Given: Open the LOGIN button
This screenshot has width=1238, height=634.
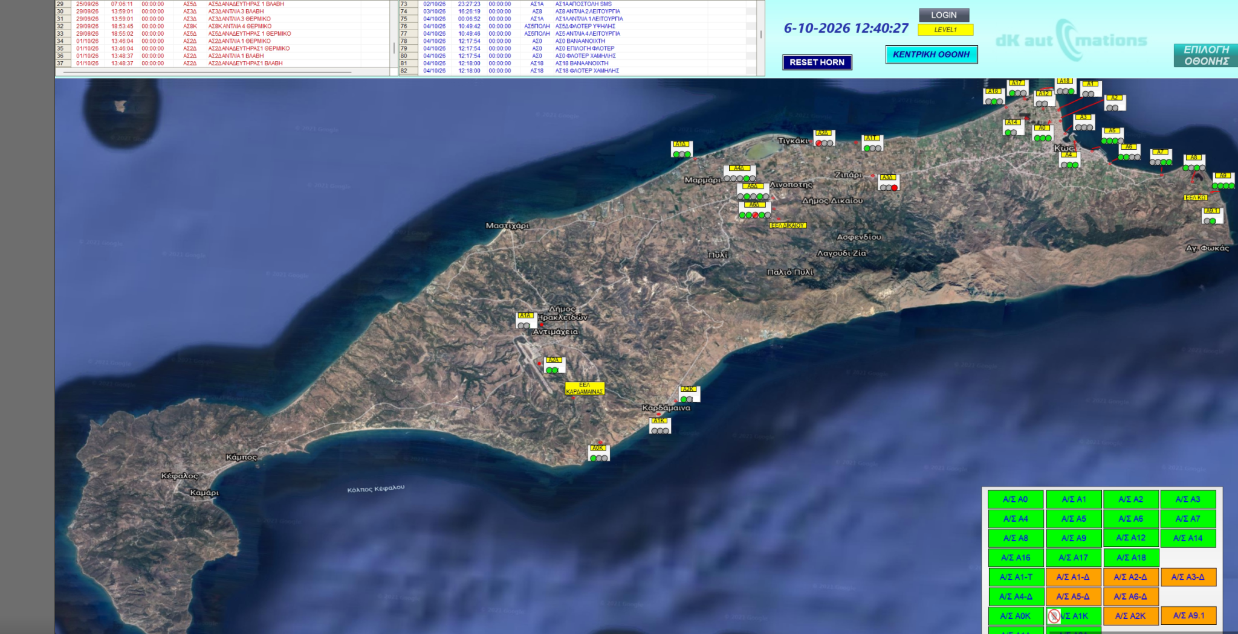Looking at the screenshot, I should 944,14.
